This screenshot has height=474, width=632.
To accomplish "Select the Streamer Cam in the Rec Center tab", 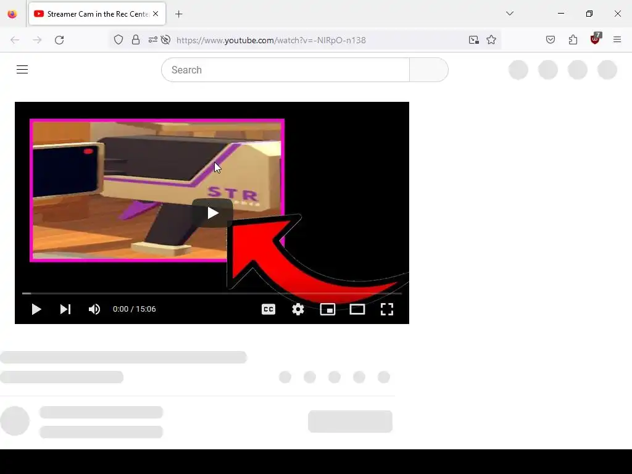I will point(97,14).
